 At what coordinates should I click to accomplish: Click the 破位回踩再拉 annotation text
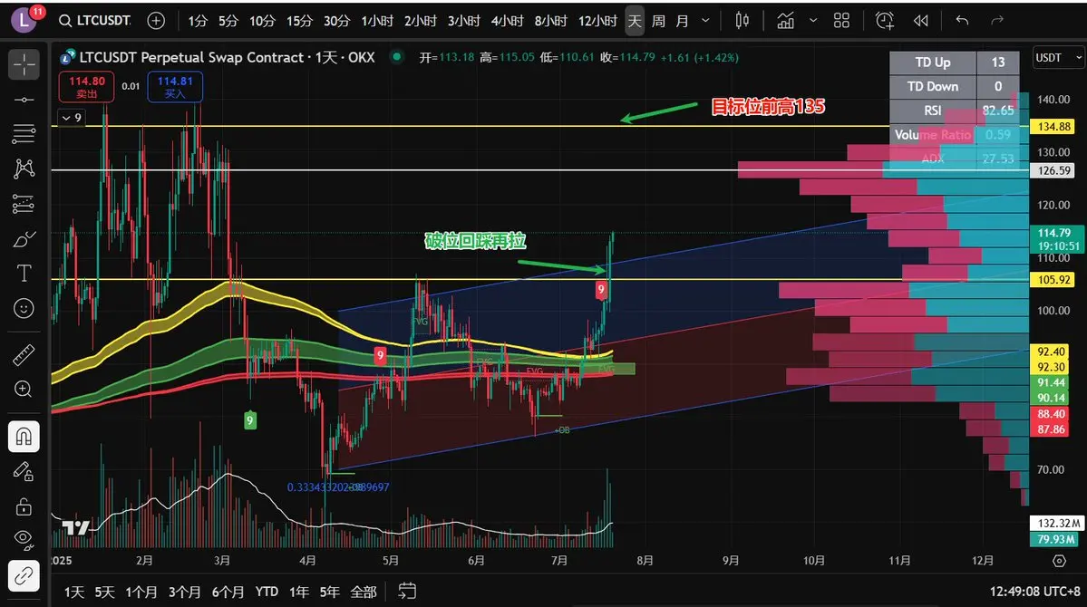pos(476,241)
